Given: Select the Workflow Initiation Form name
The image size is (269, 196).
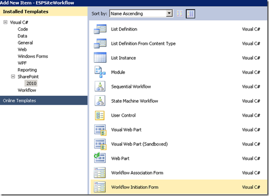Looking at the screenshot, I should [x=134, y=187].
